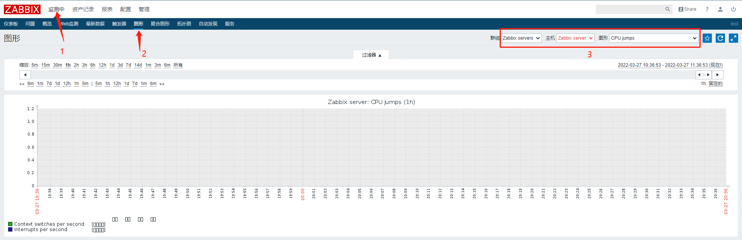Select the 图形 submenu tab

tap(139, 24)
